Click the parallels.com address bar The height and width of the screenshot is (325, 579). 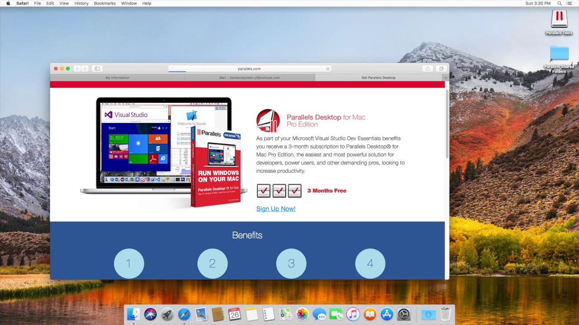[250, 69]
